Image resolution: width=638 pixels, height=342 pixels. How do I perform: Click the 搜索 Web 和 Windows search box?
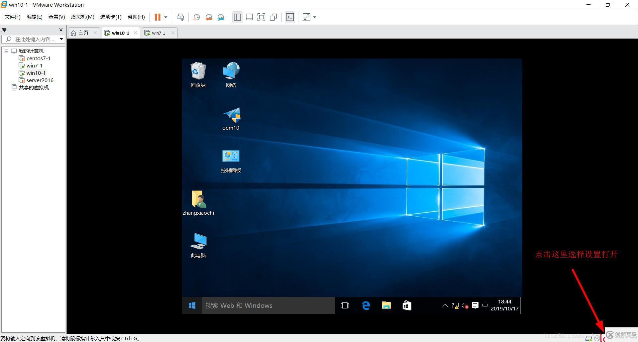point(268,305)
